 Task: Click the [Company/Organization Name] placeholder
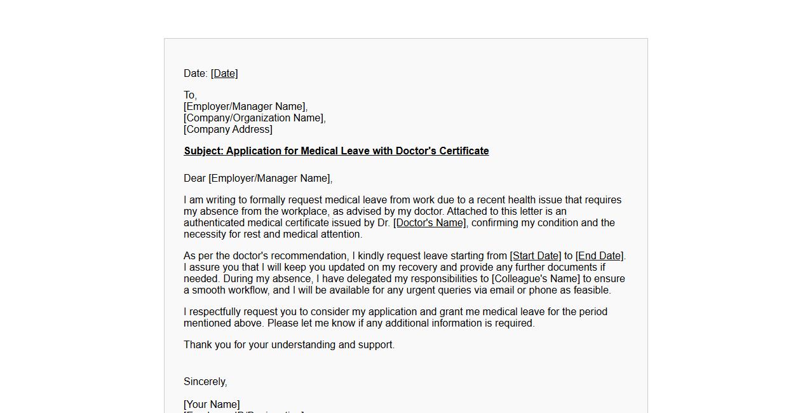tap(254, 118)
